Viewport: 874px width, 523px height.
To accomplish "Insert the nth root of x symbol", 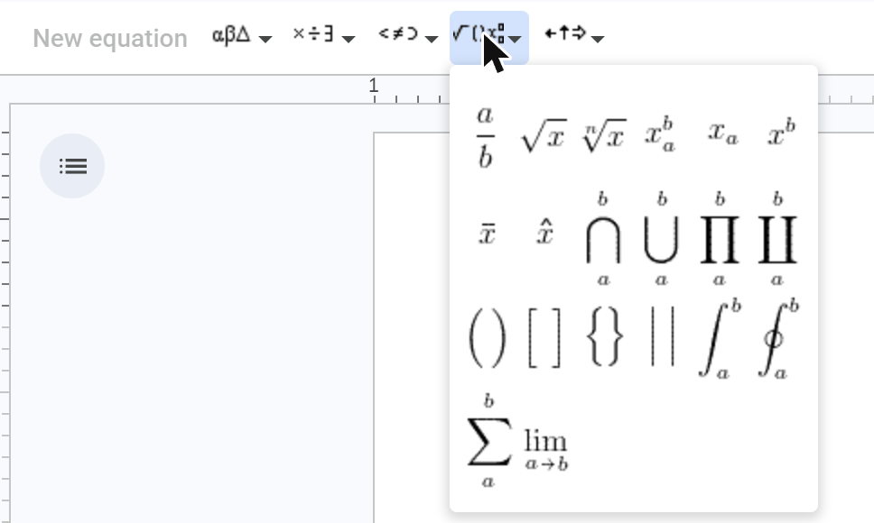I will (604, 135).
